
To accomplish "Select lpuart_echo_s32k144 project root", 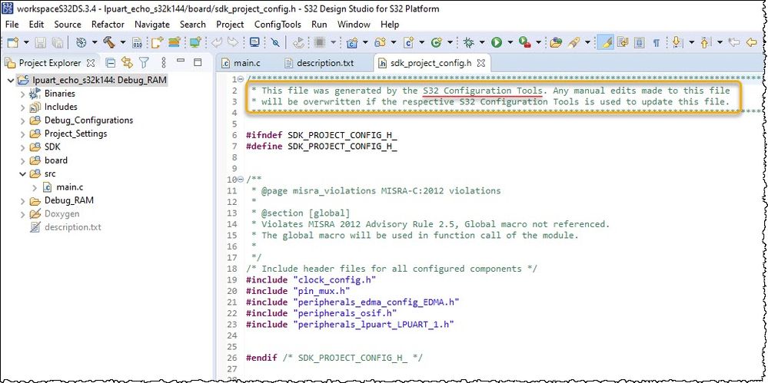I will pyautogui.click(x=100, y=80).
